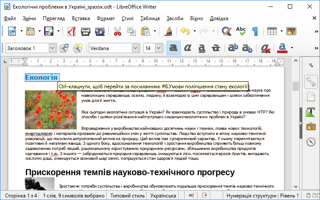The width and height of the screenshot is (320, 200).
Task: Toggle superscript
Action: [x=233, y=48]
